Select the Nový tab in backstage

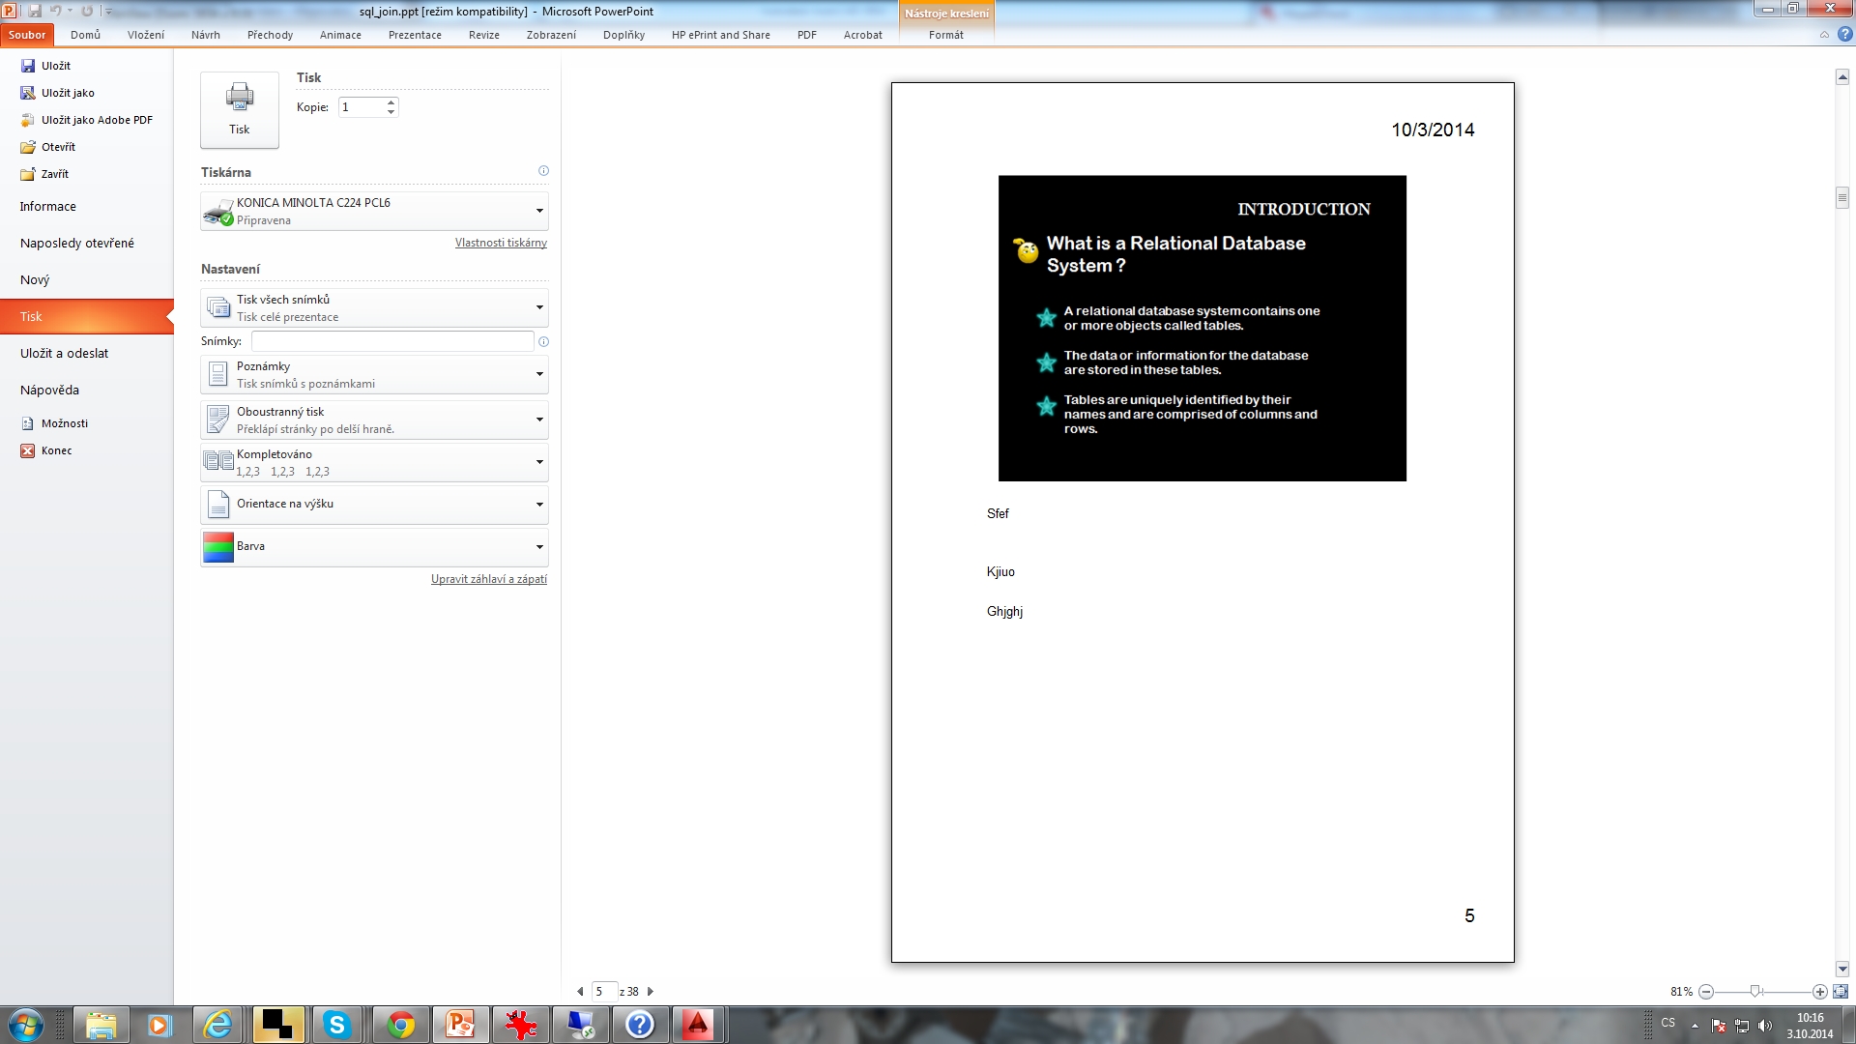pos(87,280)
